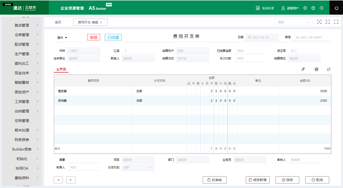Click the 2300 amount cell
Viewport: 343px width, 188px height.
tap(305, 101)
